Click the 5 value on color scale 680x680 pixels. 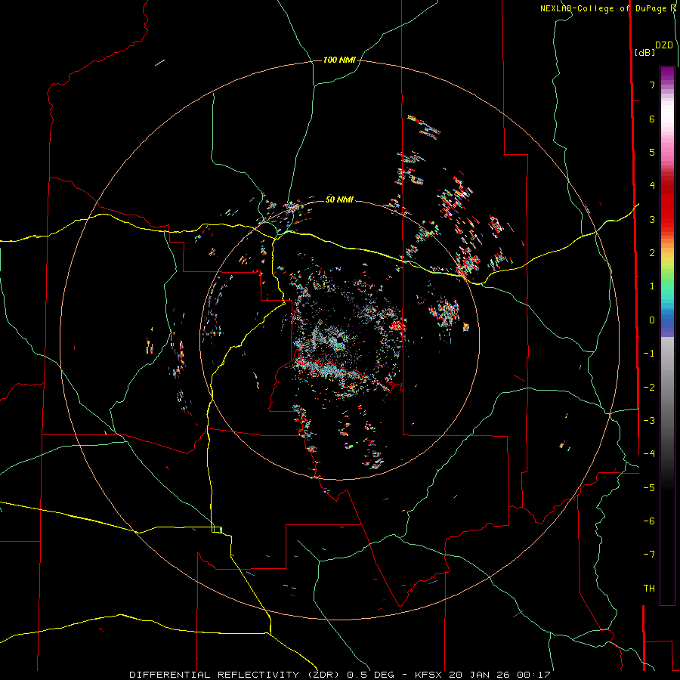(x=652, y=152)
